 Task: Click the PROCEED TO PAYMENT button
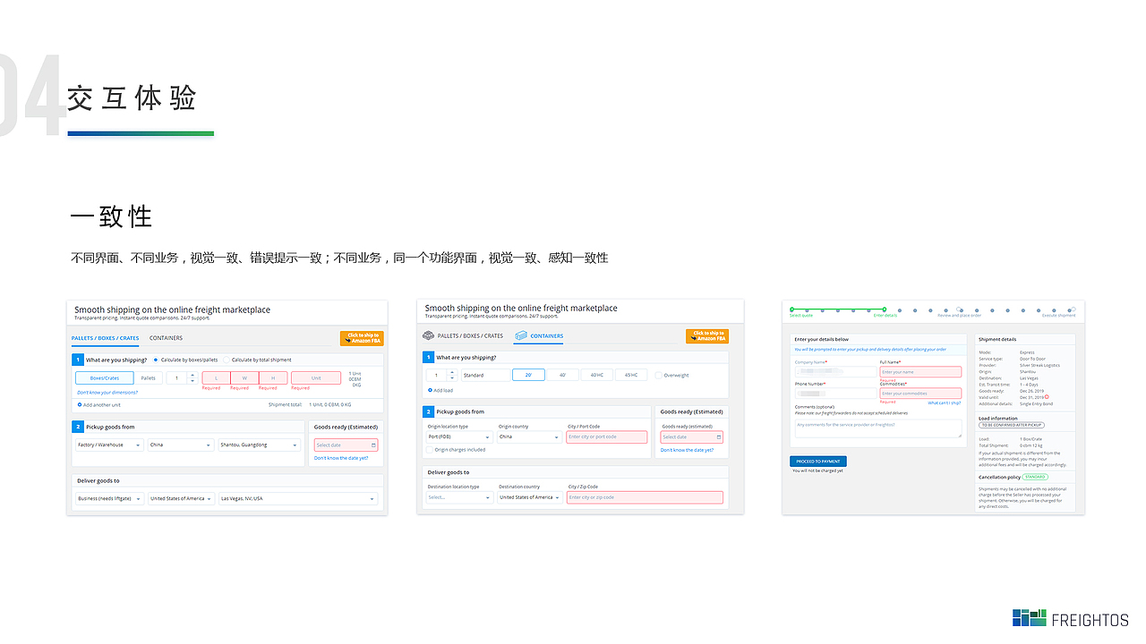[x=817, y=462]
